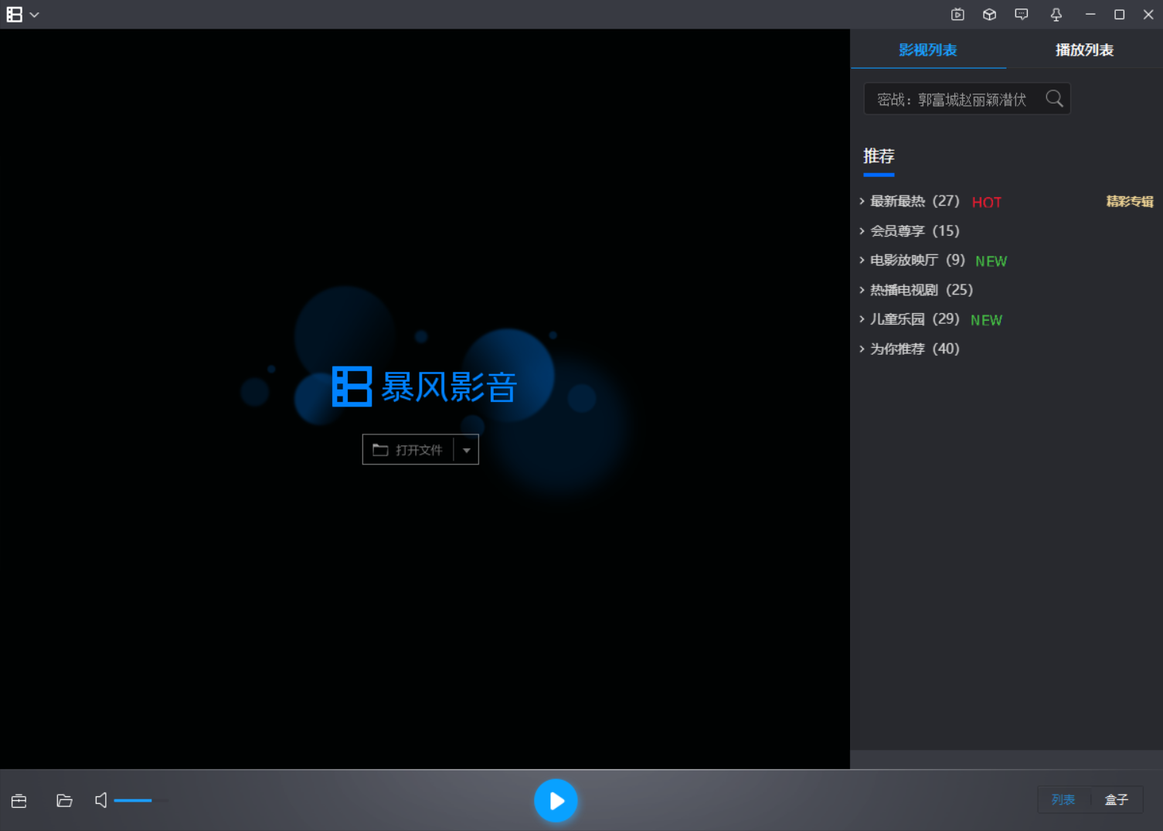Expand the 儿童乐园 (29) category
The width and height of the screenshot is (1163, 831).
point(910,319)
